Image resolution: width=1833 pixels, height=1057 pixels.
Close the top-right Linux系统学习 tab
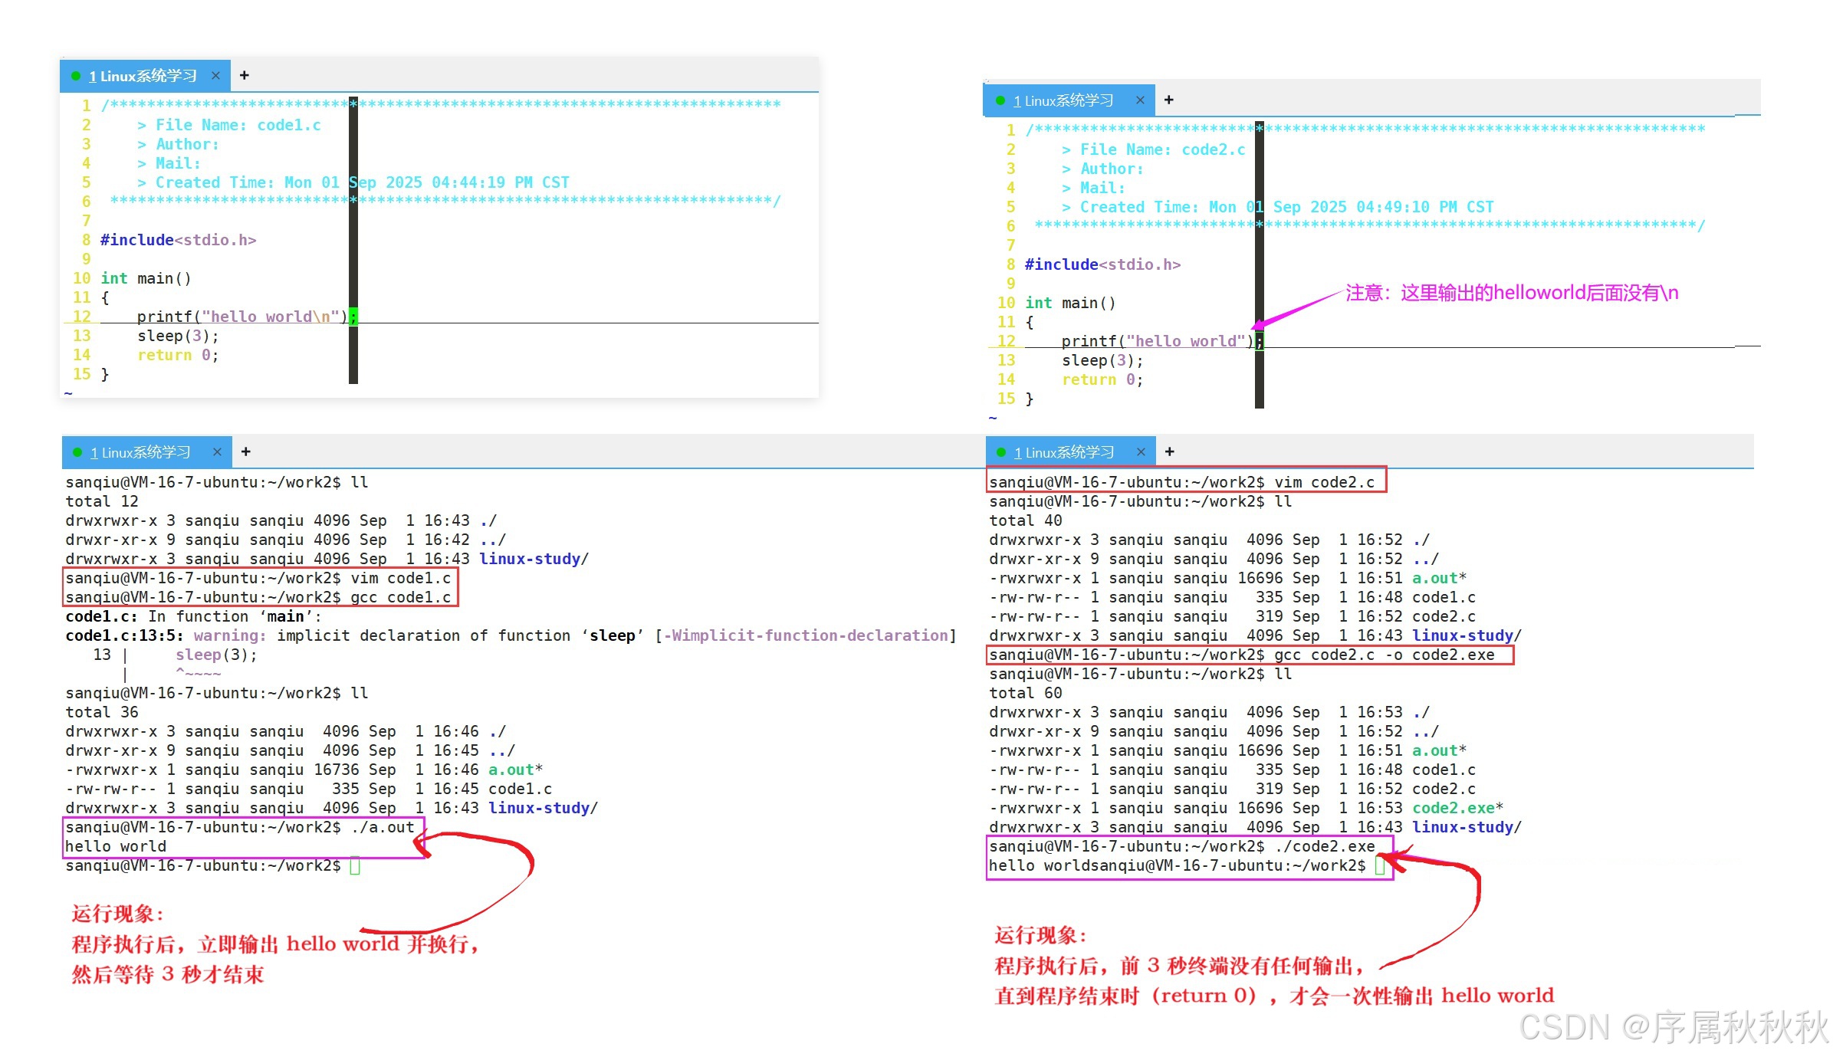[1140, 100]
